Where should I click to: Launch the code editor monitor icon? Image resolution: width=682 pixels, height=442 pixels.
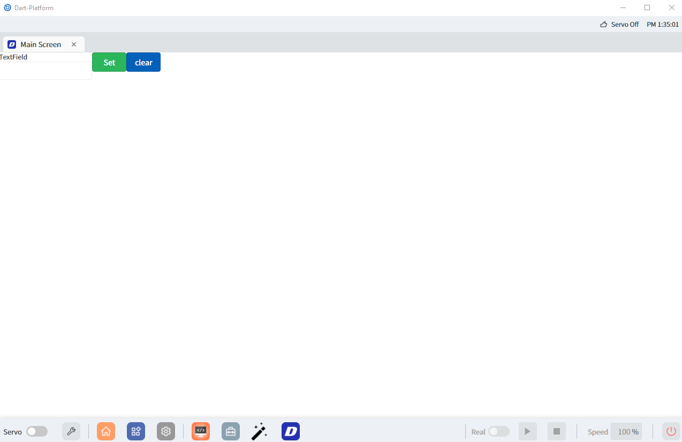point(201,431)
